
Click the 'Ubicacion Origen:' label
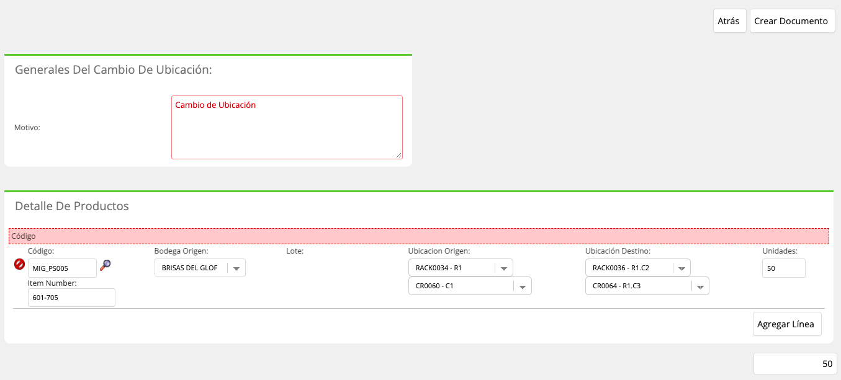[x=439, y=251]
